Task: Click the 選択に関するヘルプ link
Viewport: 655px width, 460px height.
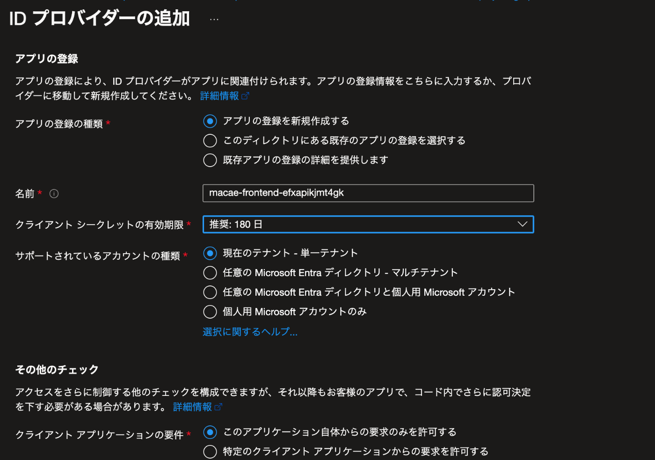Action: 250,332
